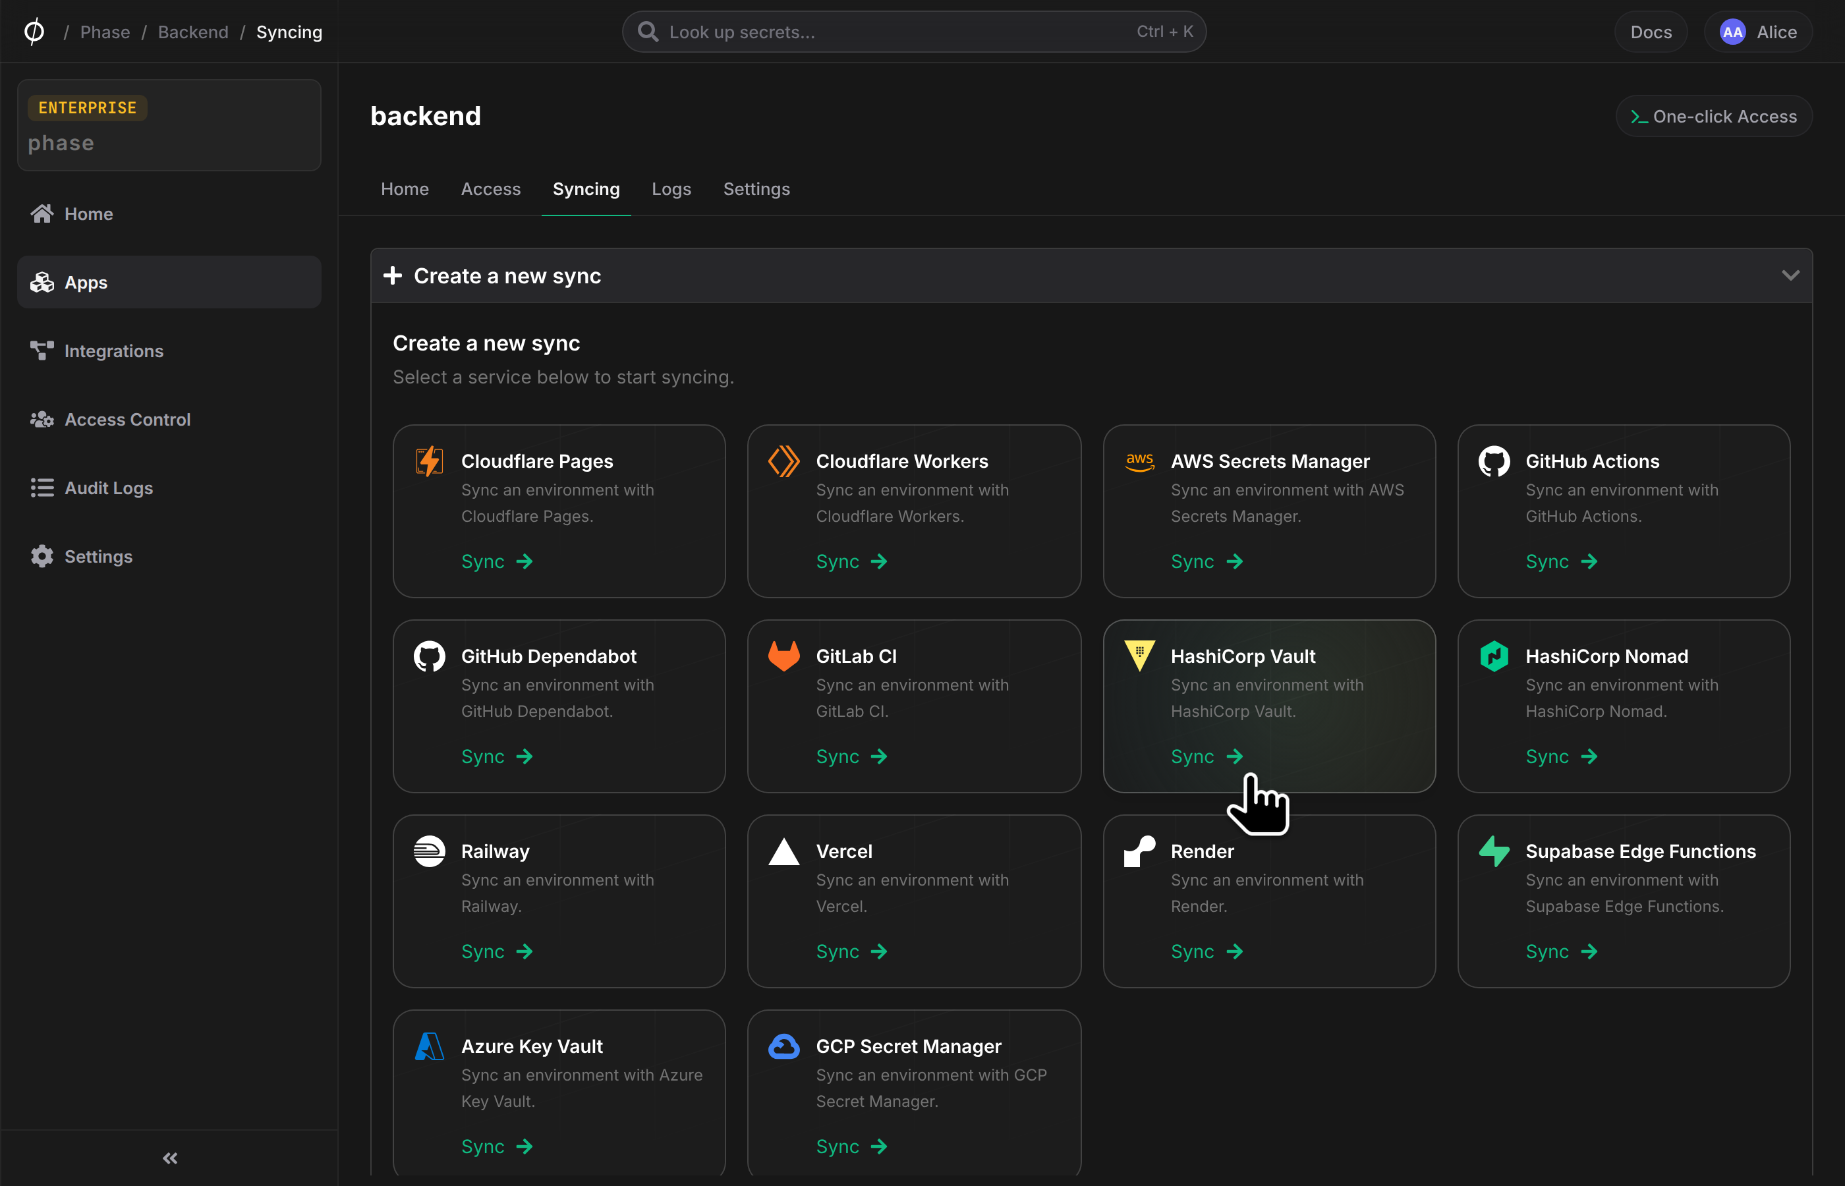Click the Cloudflare Workers logo icon

(784, 461)
